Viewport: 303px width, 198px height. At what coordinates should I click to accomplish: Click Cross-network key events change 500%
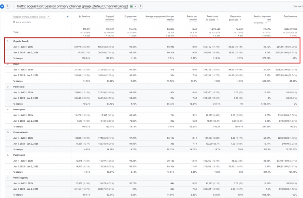coord(241,149)
